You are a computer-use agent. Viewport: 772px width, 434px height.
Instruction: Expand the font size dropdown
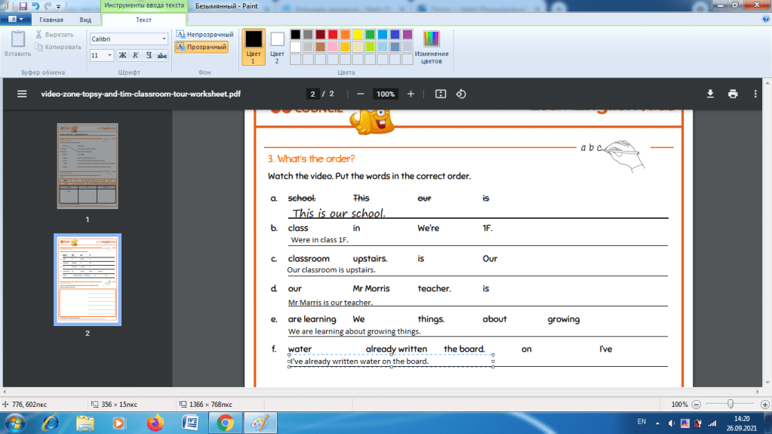[110, 55]
